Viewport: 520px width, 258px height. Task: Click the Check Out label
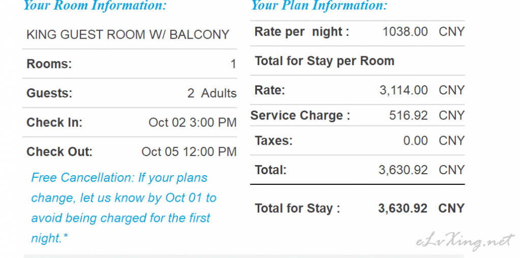[x=59, y=152]
